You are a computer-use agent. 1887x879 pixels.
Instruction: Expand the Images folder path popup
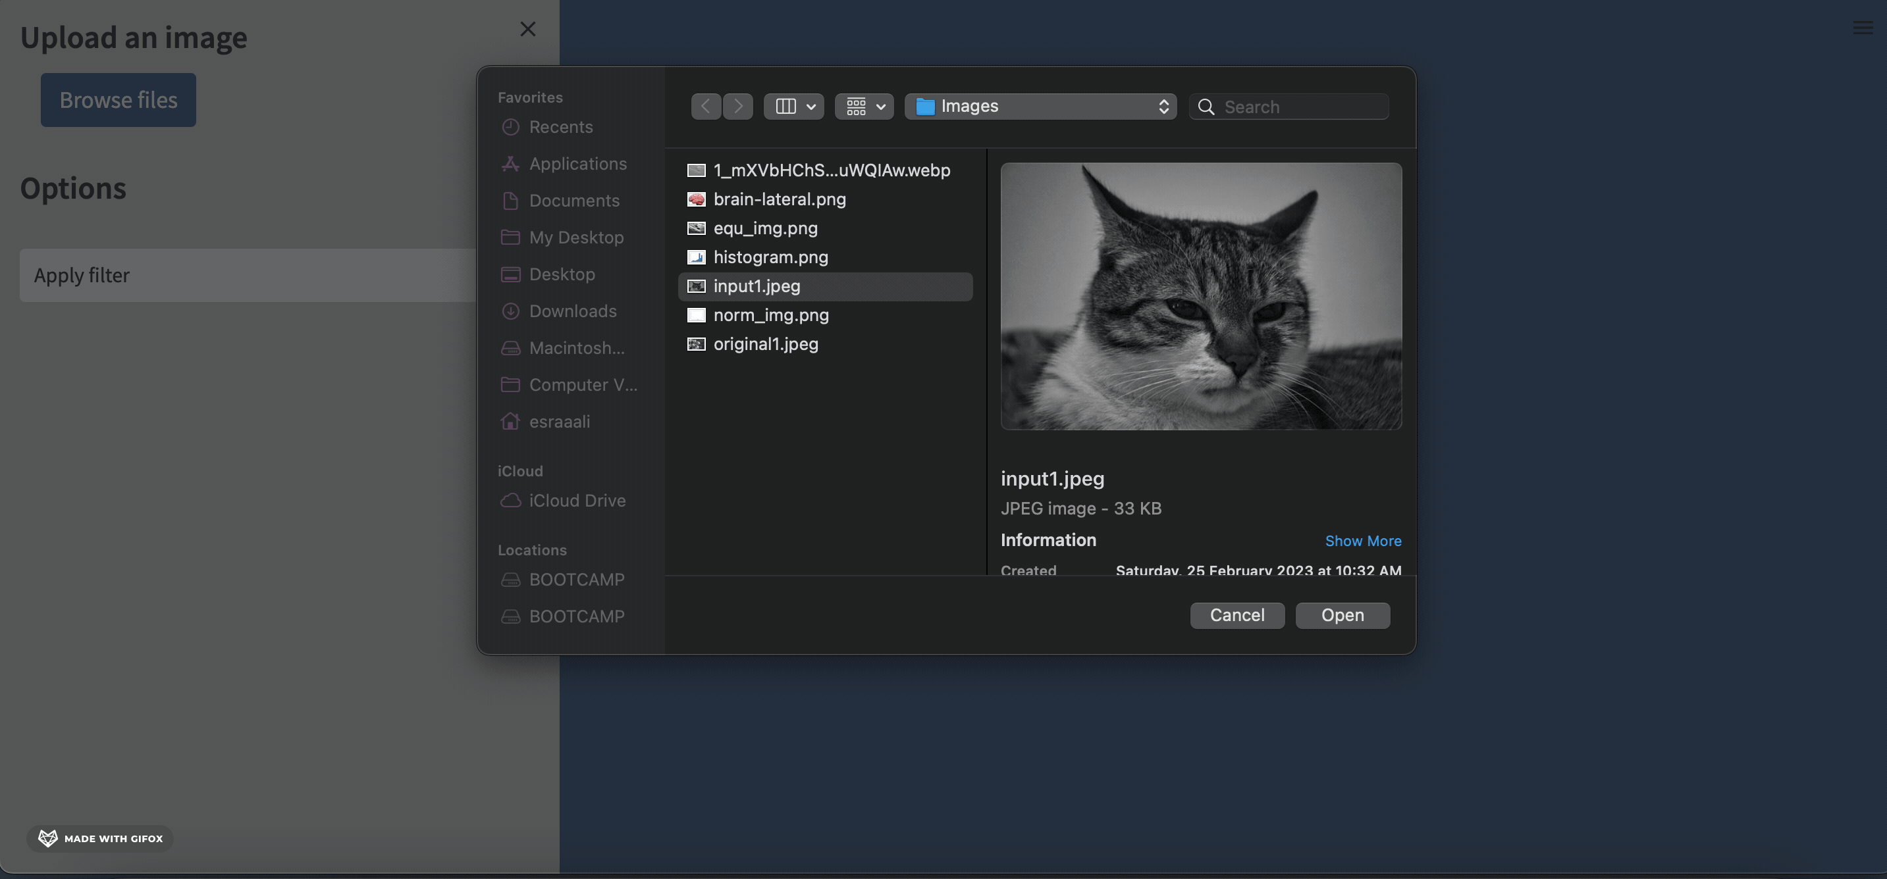1040,106
